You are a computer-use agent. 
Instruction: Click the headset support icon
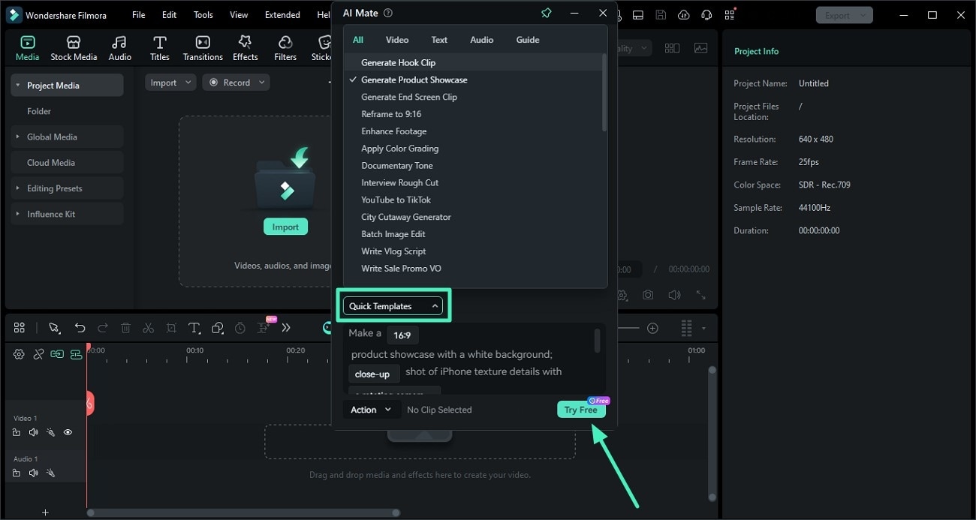pos(706,15)
